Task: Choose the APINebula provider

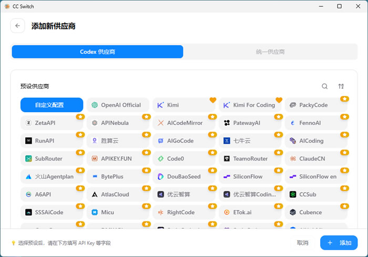Action: tap(118, 123)
